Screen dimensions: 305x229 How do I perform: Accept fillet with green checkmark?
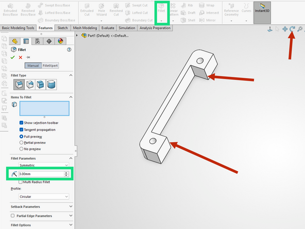point(13,57)
